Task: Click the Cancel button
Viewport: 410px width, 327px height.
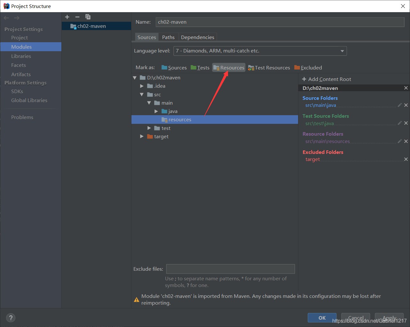Action: point(356,318)
